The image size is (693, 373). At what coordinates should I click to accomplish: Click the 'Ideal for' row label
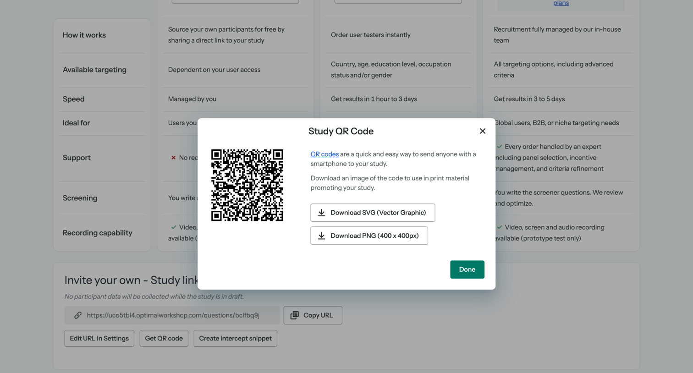click(76, 123)
